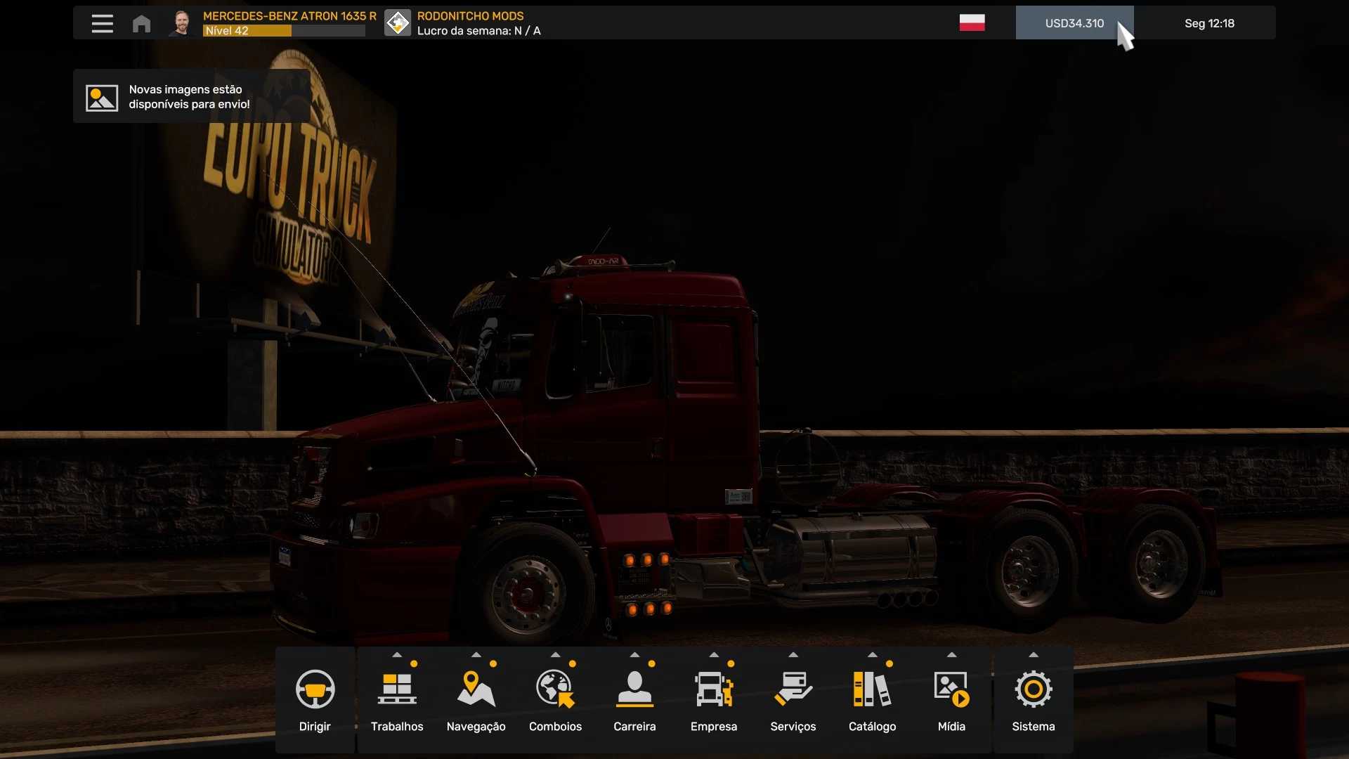Expand the arrow above Navegação
The width and height of the screenshot is (1349, 759).
[476, 655]
